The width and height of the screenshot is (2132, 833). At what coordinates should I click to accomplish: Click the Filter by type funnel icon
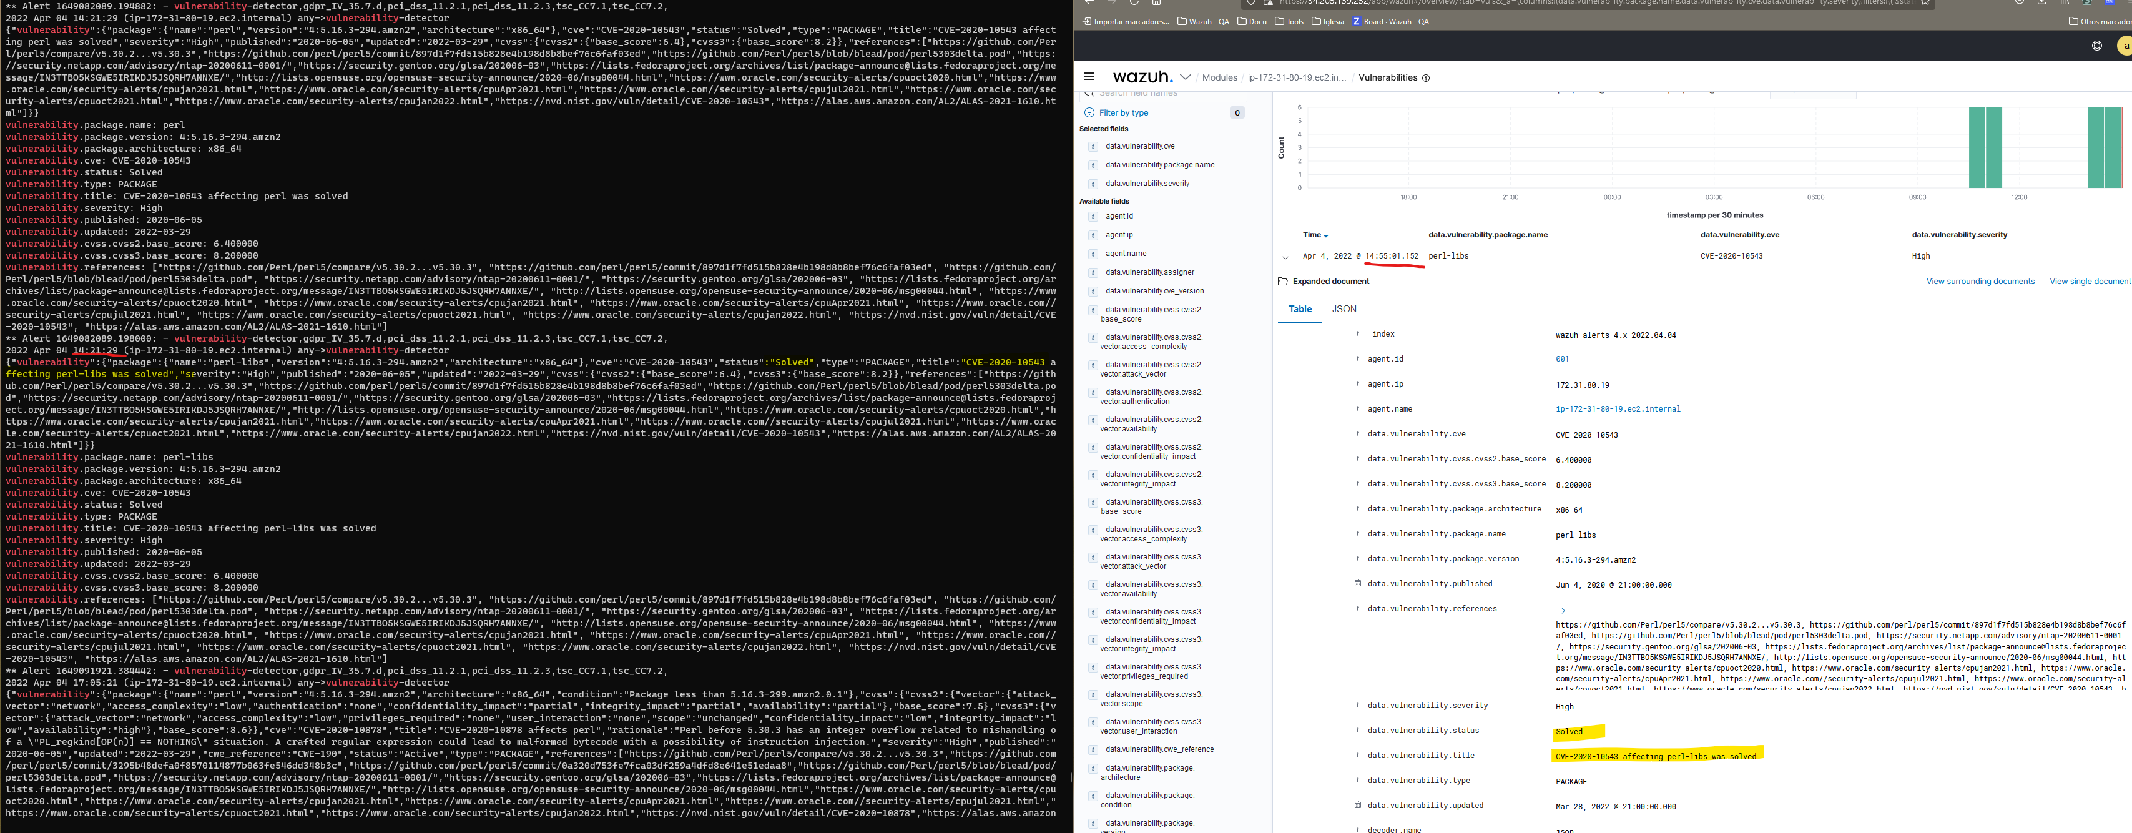pyautogui.click(x=1089, y=112)
